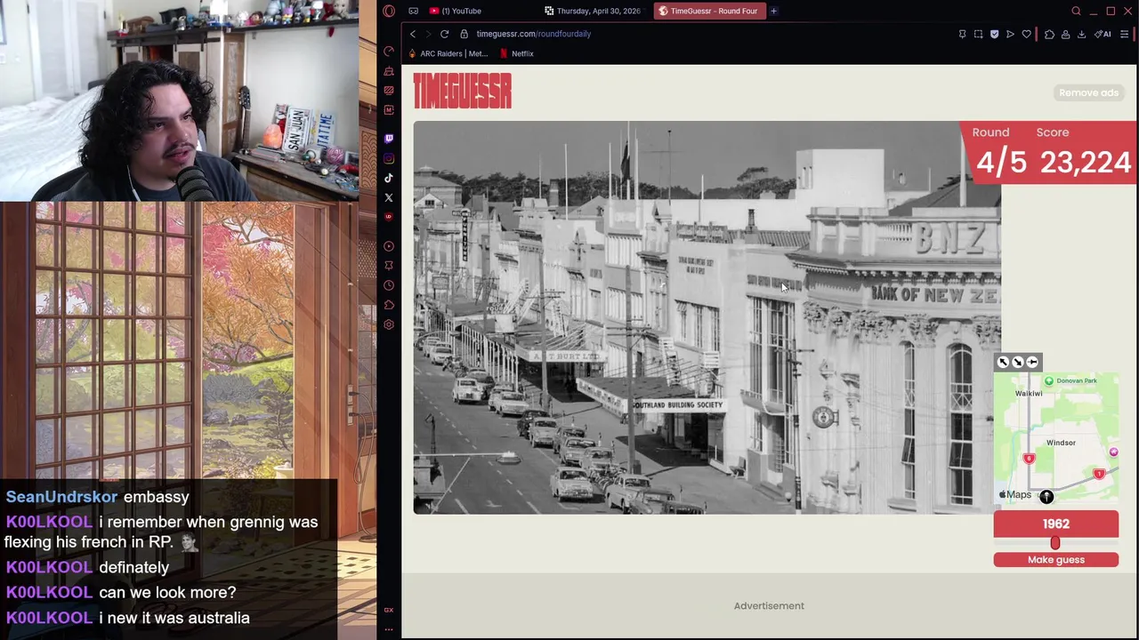
Task: Open a new tab with plus button
Action: (773, 11)
